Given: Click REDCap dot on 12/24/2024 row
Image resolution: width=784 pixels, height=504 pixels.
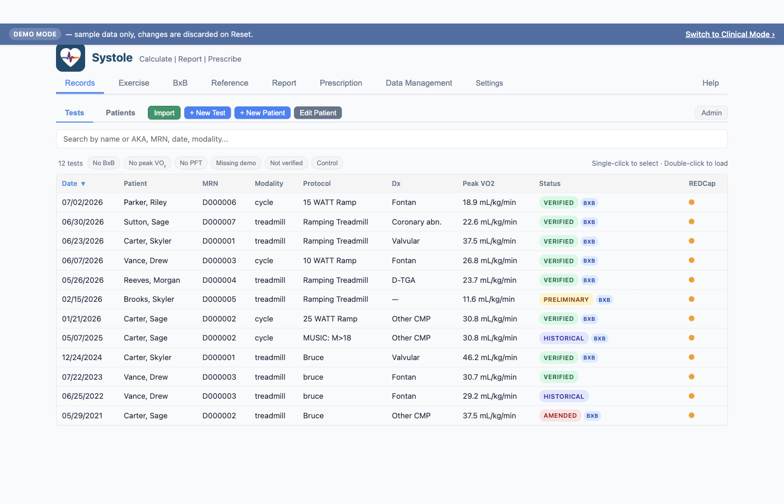Looking at the screenshot, I should [692, 357].
